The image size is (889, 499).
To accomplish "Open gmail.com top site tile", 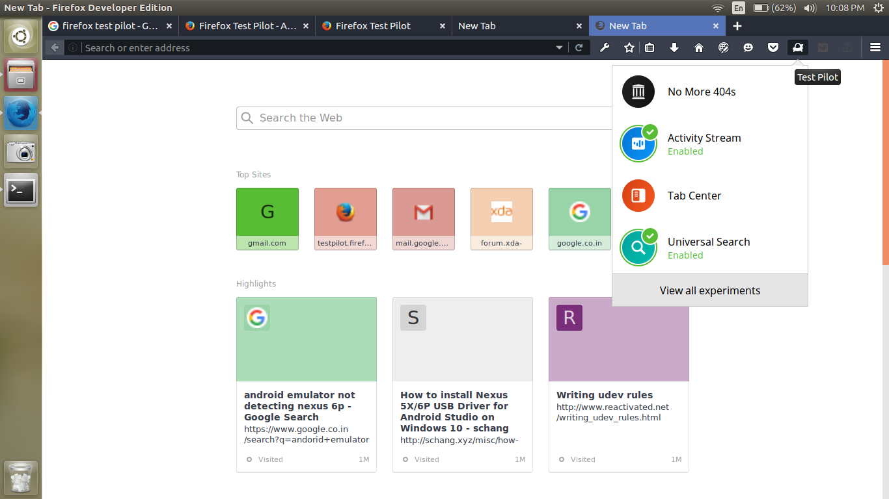I will [267, 219].
